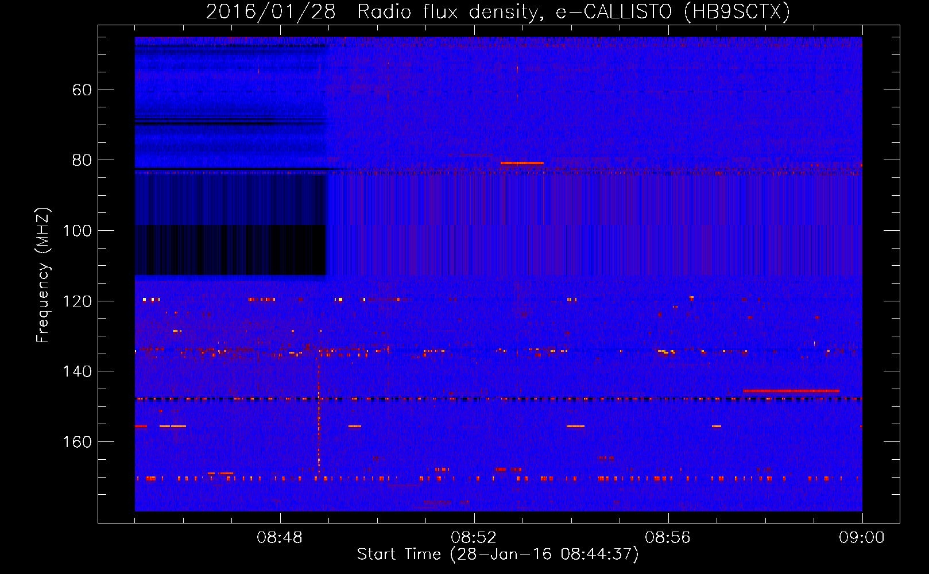Viewport: 929px width, 574px height.
Task: Click the 'Start Time (28-Jan-16 08:44:37)' axis label
Action: (498, 554)
